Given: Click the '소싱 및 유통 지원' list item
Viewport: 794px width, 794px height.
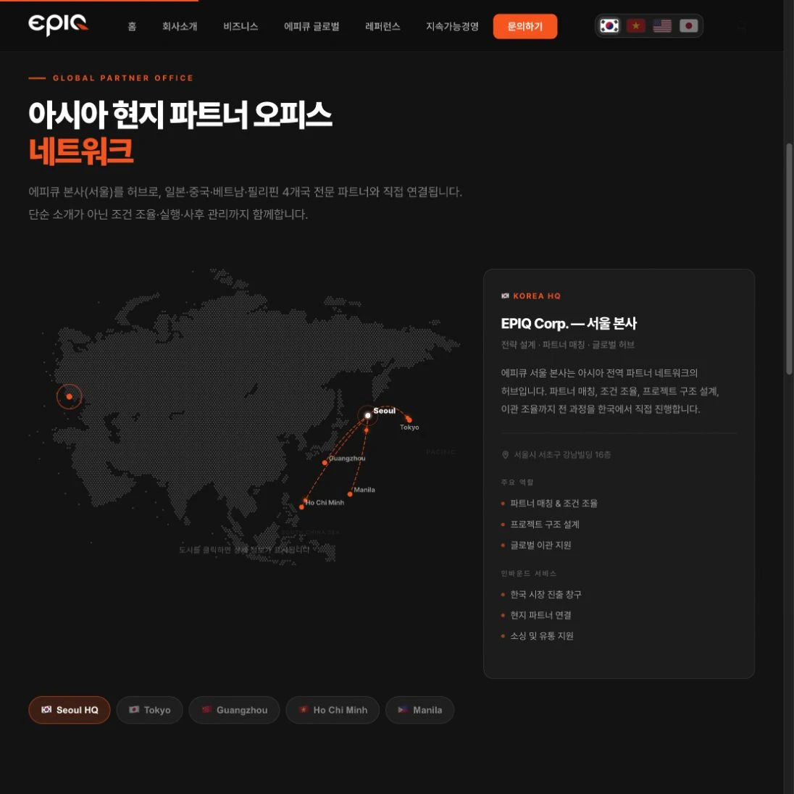Looking at the screenshot, I should (x=542, y=635).
